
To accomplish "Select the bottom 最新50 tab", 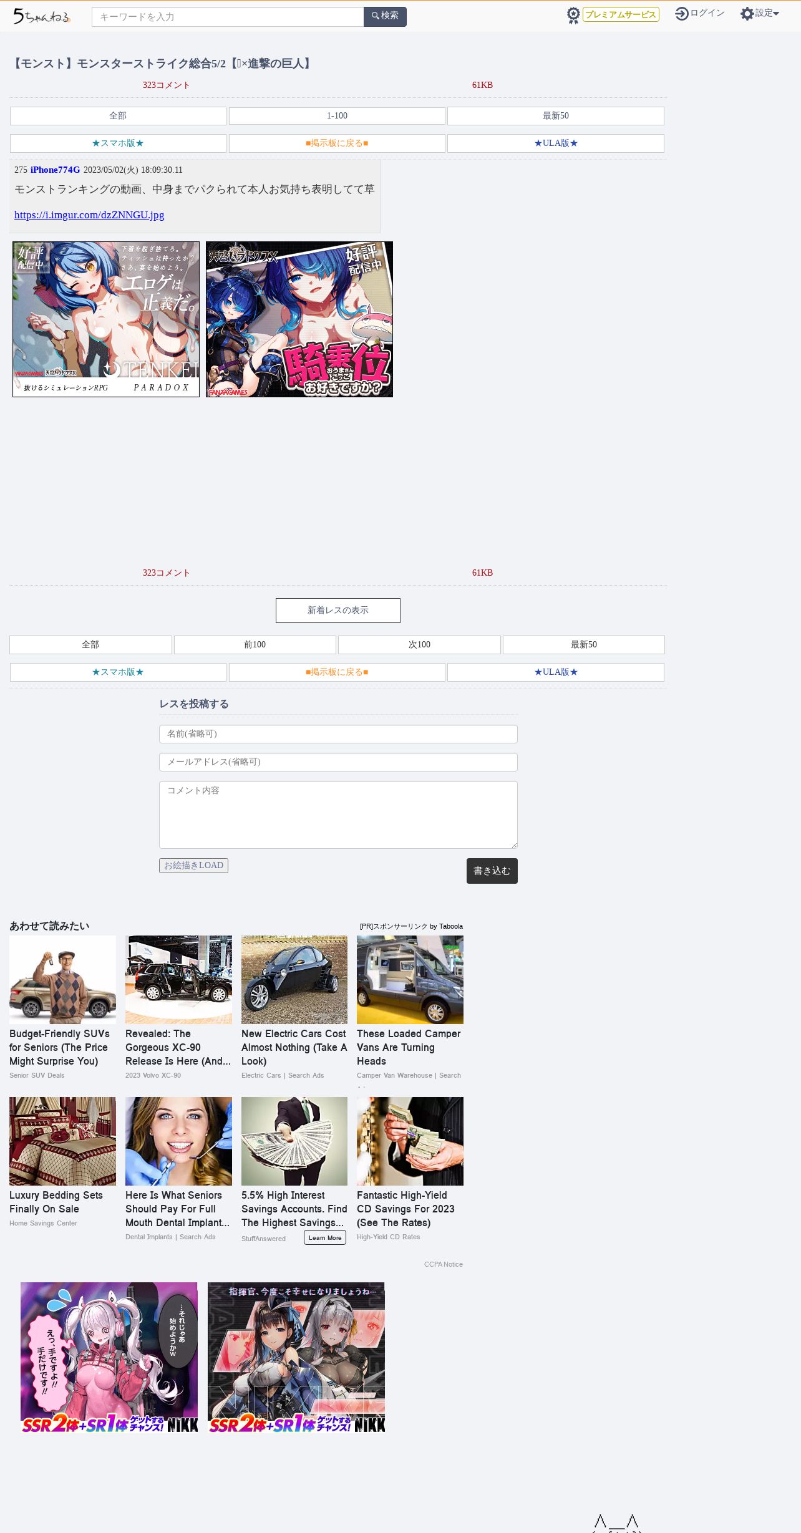I will pyautogui.click(x=584, y=645).
